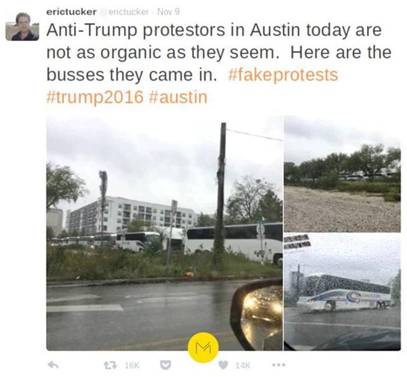This screenshot has height=377, width=407.
Task: Like the tweet with the heart icon
Action: coord(222,365)
